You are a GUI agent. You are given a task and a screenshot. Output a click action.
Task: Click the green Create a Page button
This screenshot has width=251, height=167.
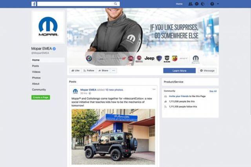point(41,97)
